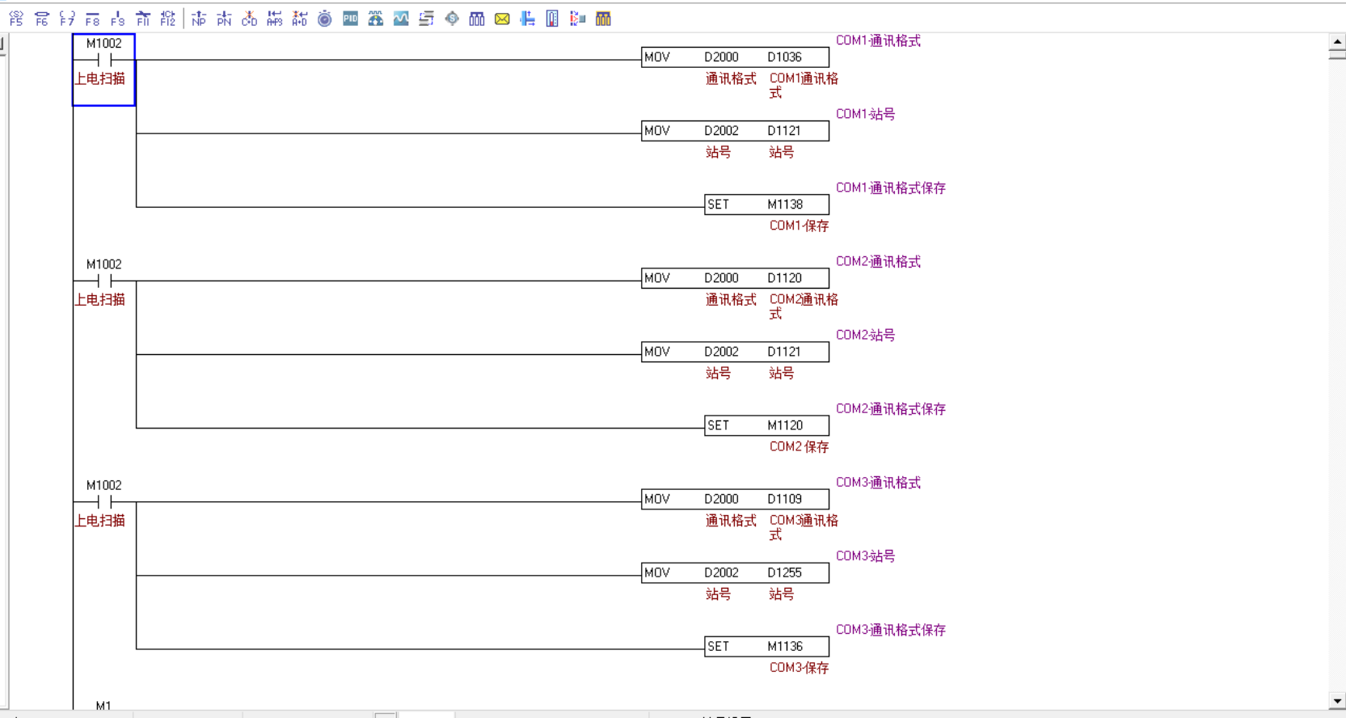Click the SET M1120 instruction block
This screenshot has width=1346, height=718.
coord(766,425)
